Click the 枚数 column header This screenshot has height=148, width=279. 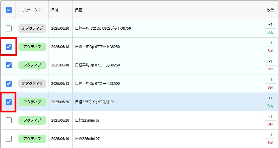270,10
